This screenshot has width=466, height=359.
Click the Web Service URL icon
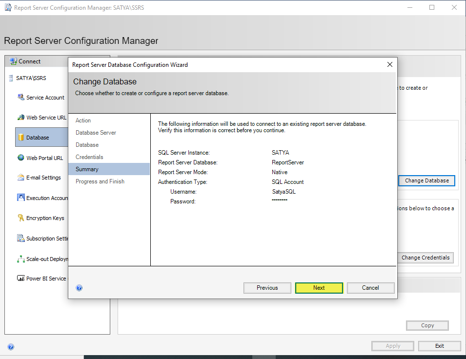21,118
